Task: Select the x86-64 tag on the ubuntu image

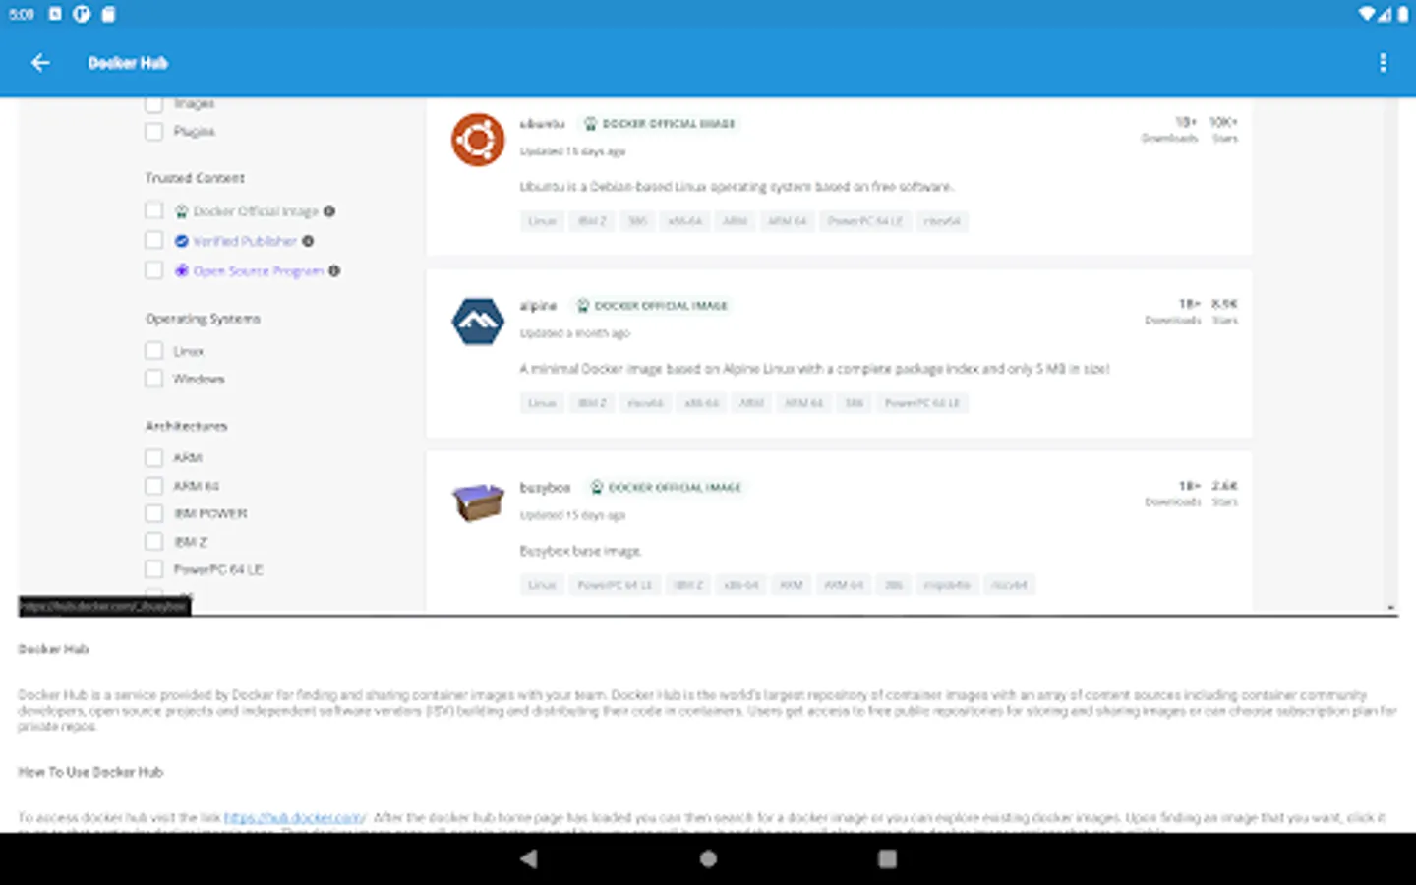Action: coord(683,220)
